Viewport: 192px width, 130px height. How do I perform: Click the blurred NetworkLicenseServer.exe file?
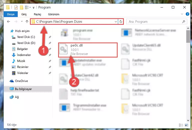click(x=148, y=32)
